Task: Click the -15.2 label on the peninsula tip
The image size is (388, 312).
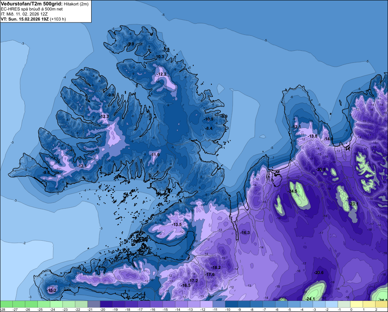Action: coord(52,290)
